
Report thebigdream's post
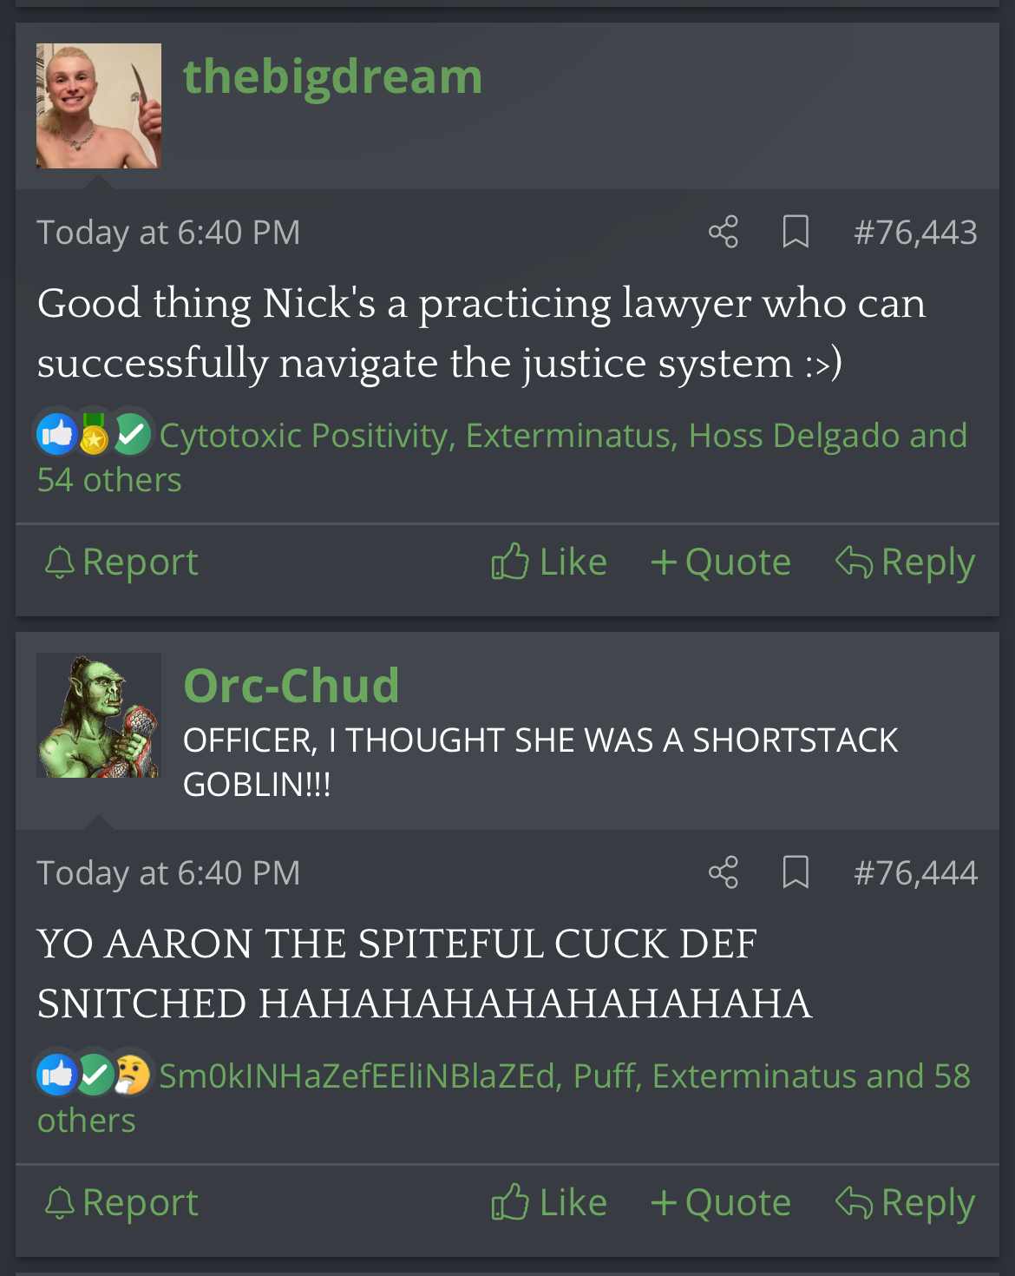(121, 562)
